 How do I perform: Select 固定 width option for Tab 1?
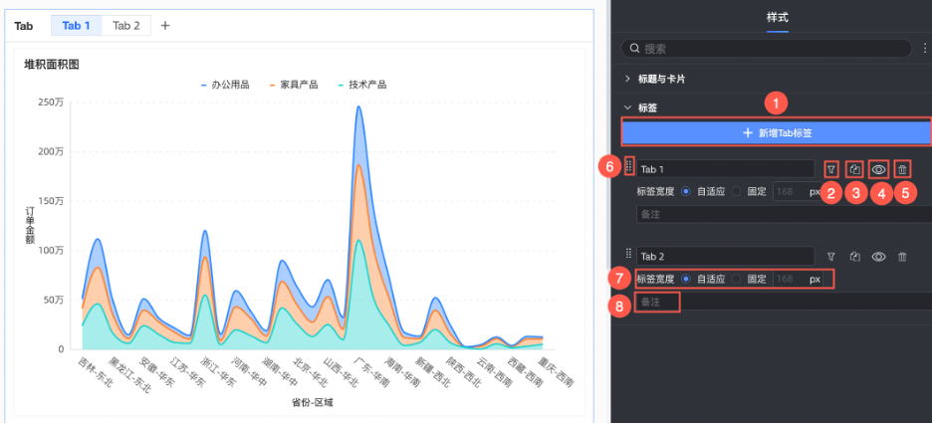pyautogui.click(x=737, y=191)
